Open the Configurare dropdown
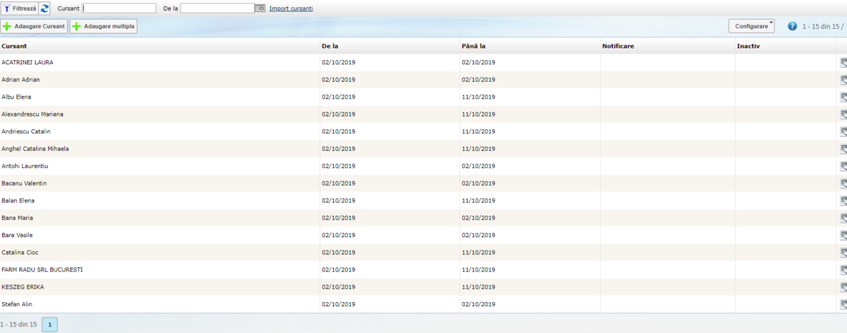This screenshot has height=333, width=847. click(x=751, y=26)
